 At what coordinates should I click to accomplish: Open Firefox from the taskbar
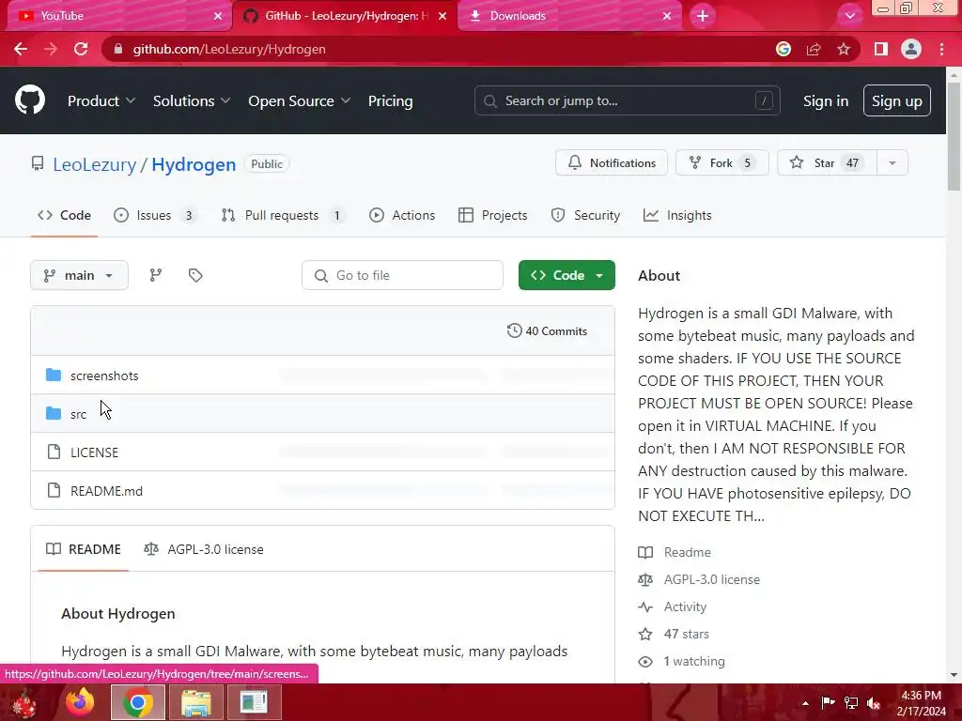[x=80, y=702]
